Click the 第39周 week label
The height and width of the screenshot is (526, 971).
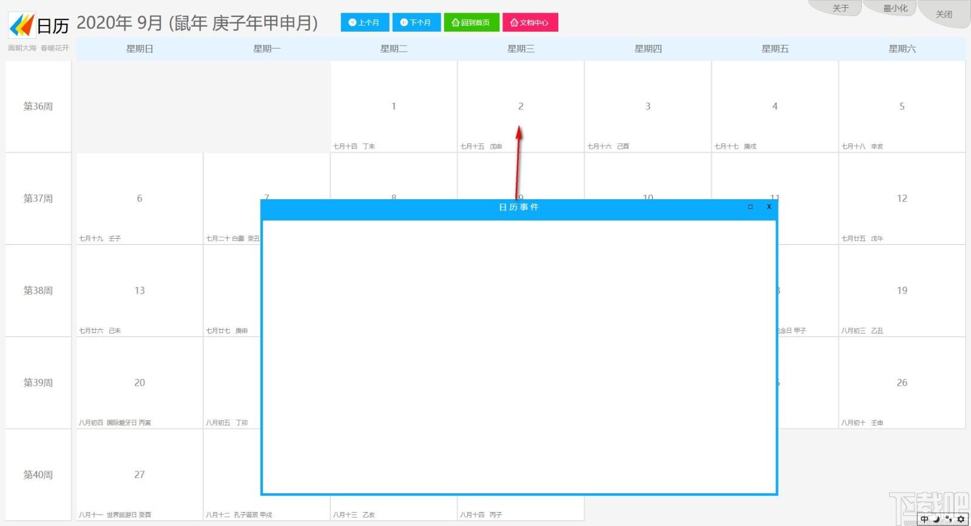(x=38, y=383)
